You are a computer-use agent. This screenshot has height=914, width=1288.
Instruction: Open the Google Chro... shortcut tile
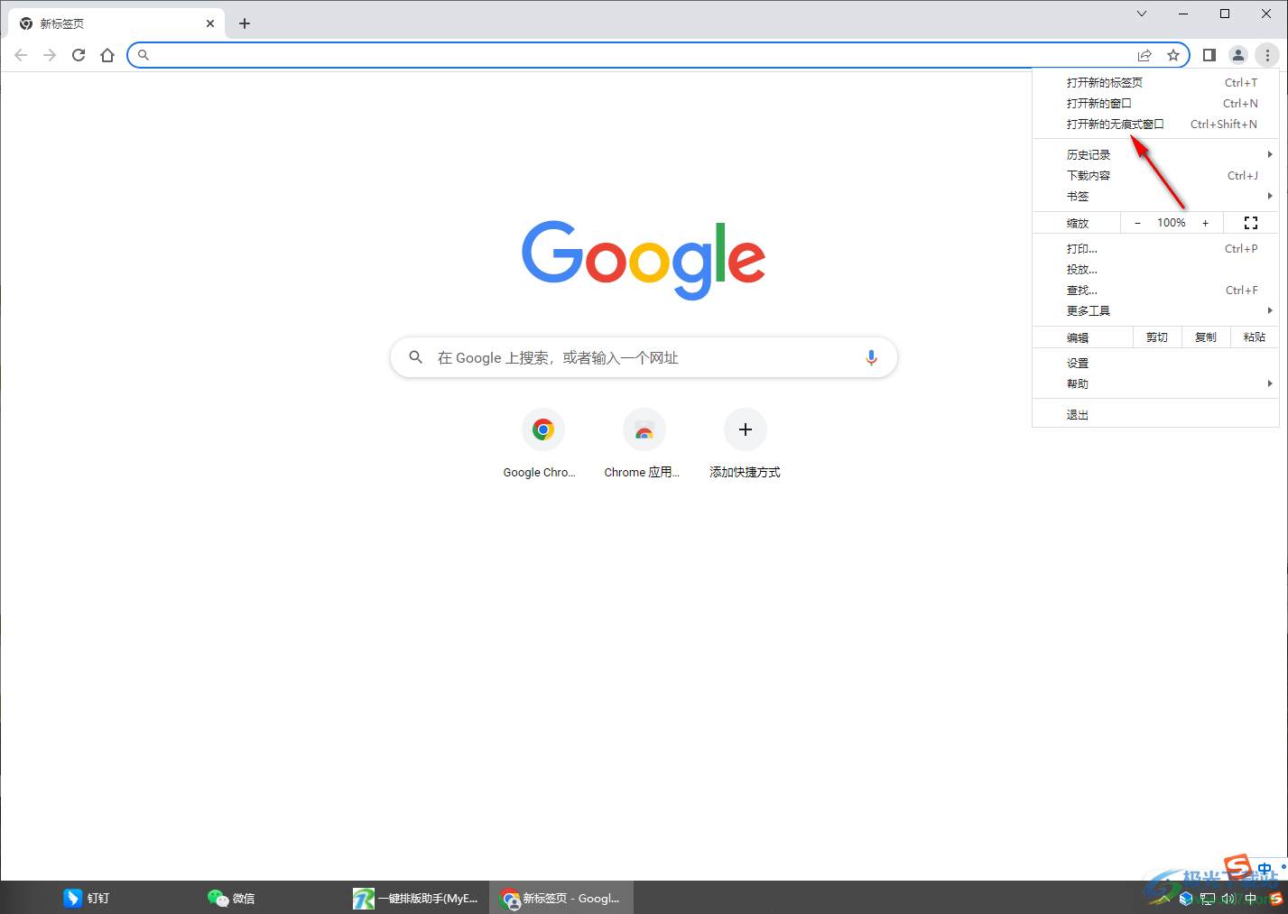point(543,443)
